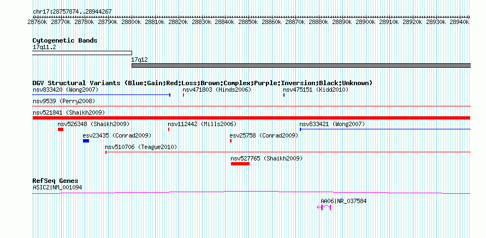The width and height of the screenshot is (486, 238).
Task: Open variant esv25758 (Conrad2009) label
Action: click(x=264, y=136)
